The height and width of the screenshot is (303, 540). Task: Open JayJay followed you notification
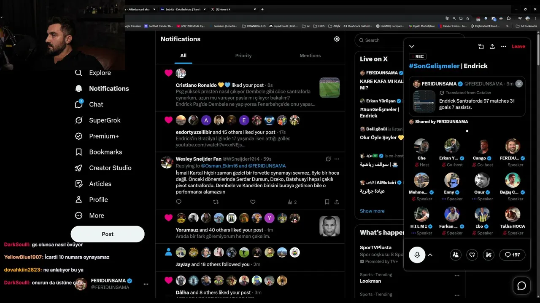tap(250, 258)
